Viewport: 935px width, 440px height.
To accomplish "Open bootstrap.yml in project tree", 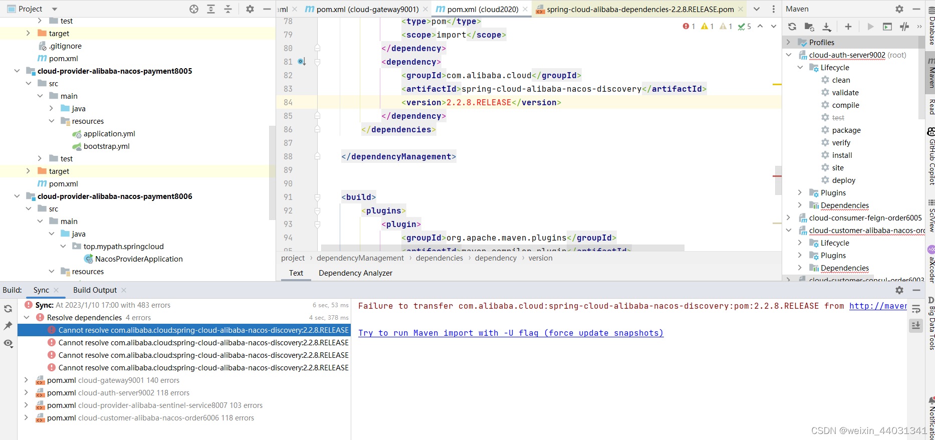I will click(106, 146).
